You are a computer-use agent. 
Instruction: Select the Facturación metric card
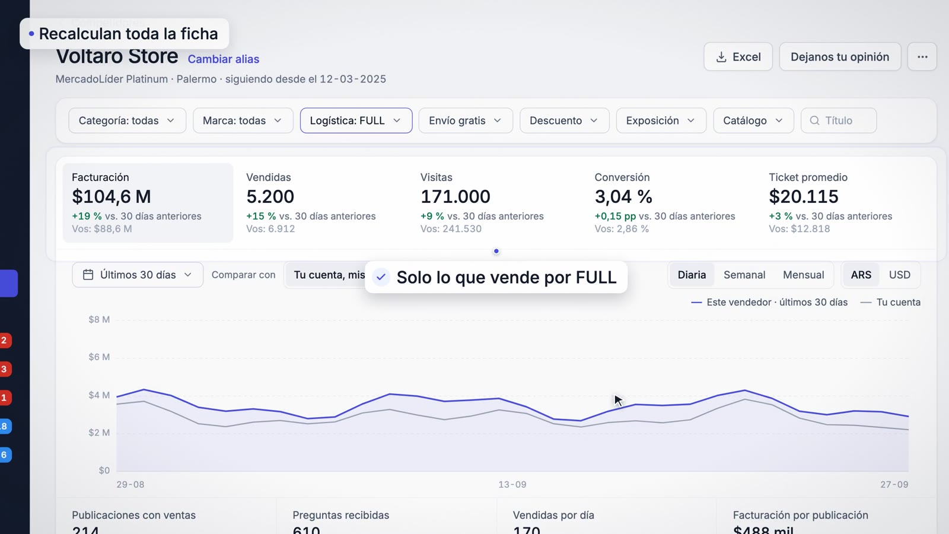pyautogui.click(x=148, y=203)
